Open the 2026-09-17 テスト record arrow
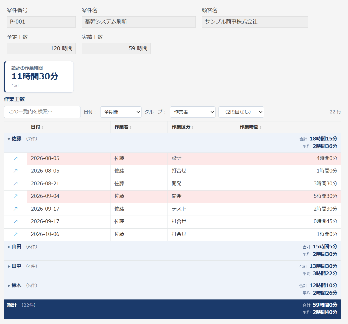The height and width of the screenshot is (324, 348). tap(15, 209)
